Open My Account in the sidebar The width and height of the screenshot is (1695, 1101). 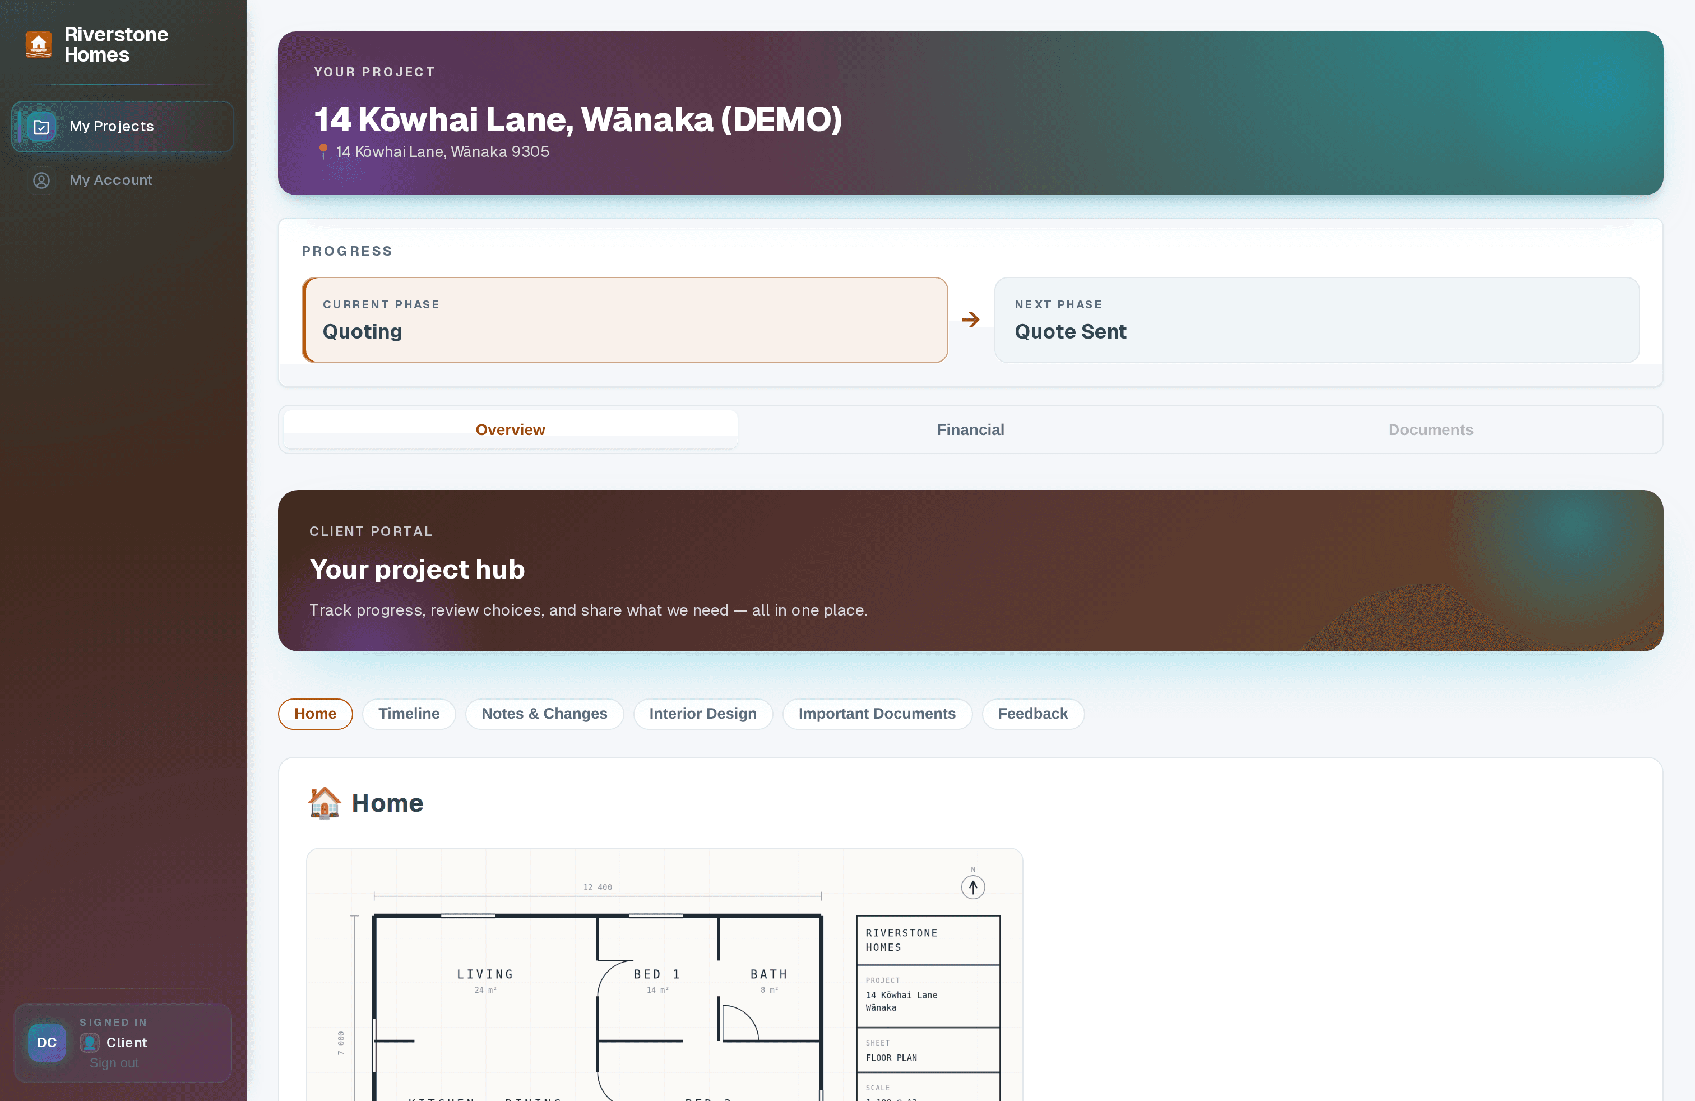coord(123,180)
